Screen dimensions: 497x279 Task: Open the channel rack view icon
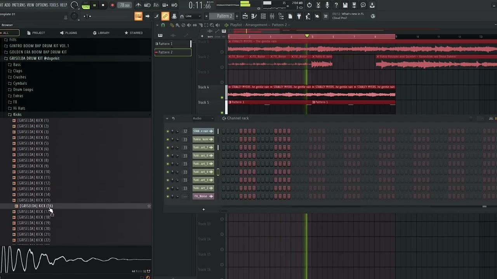pyautogui.click(x=263, y=16)
